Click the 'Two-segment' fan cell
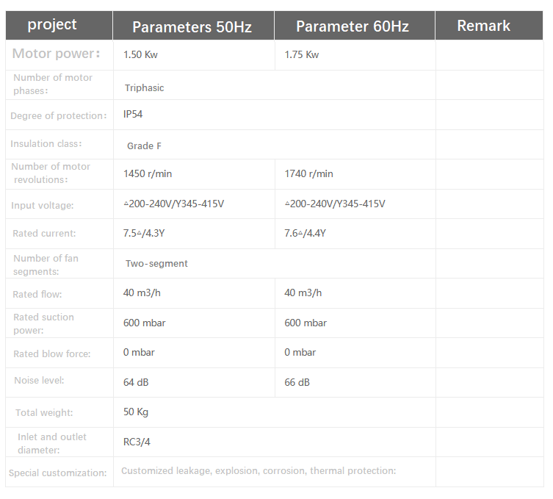553x499 pixels. [x=156, y=264]
